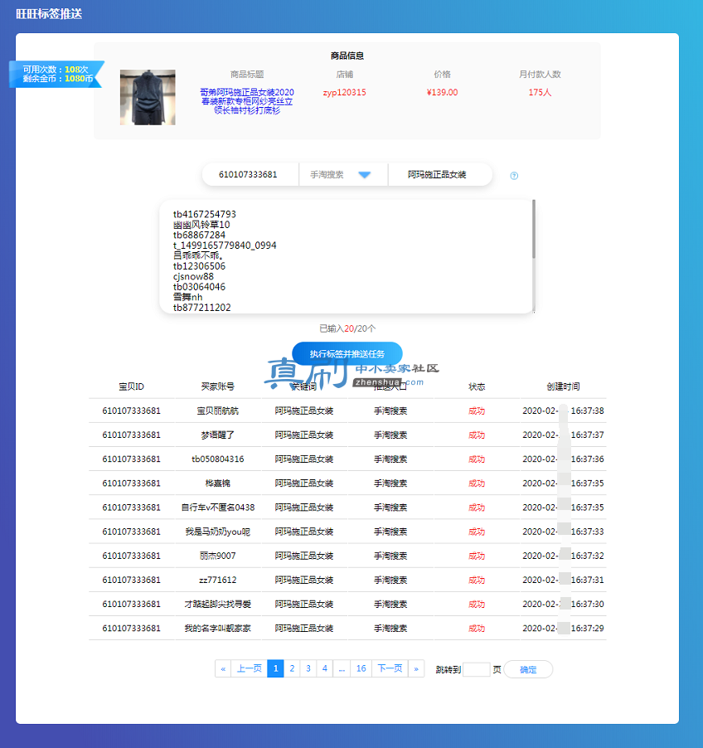
Task: Click 下一页 next page button
Action: tap(390, 668)
